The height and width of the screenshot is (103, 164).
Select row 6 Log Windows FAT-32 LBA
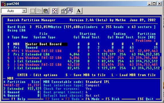[83, 65]
